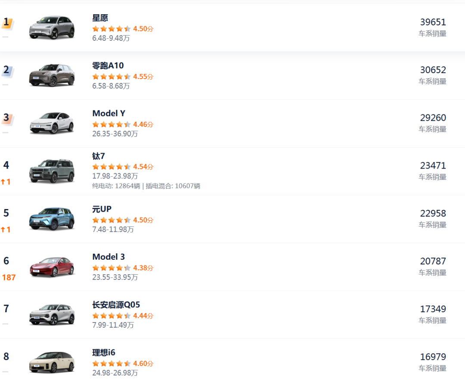465x381 pixels.
Task: Open the 长安启源Q05 car image
Action: (52, 314)
